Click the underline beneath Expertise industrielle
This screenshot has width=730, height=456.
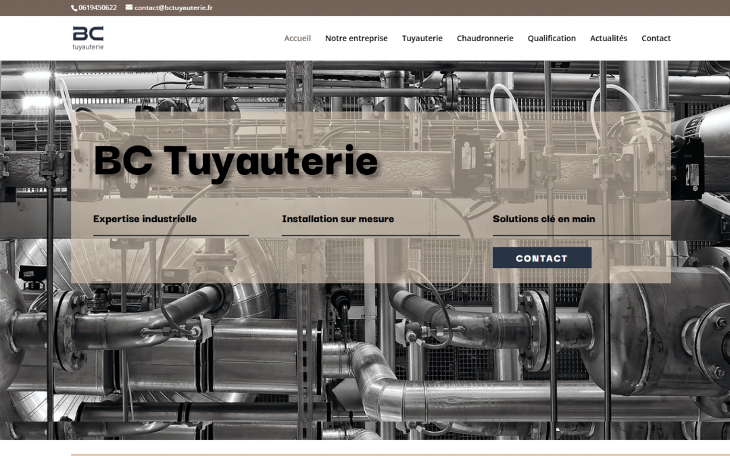tap(170, 235)
